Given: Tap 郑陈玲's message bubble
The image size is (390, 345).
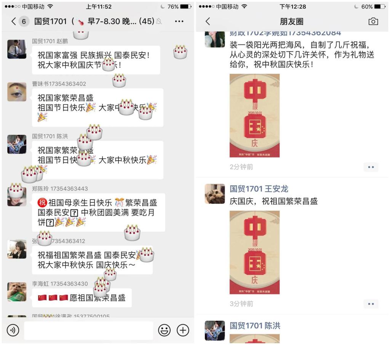Looking at the screenshot, I should pos(99,212).
